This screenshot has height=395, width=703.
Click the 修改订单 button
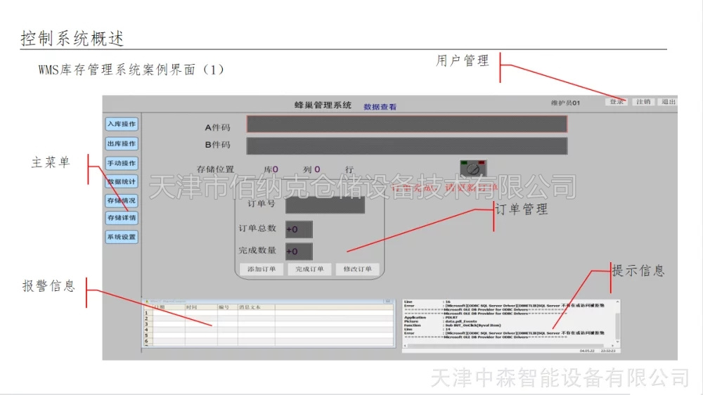[357, 269]
